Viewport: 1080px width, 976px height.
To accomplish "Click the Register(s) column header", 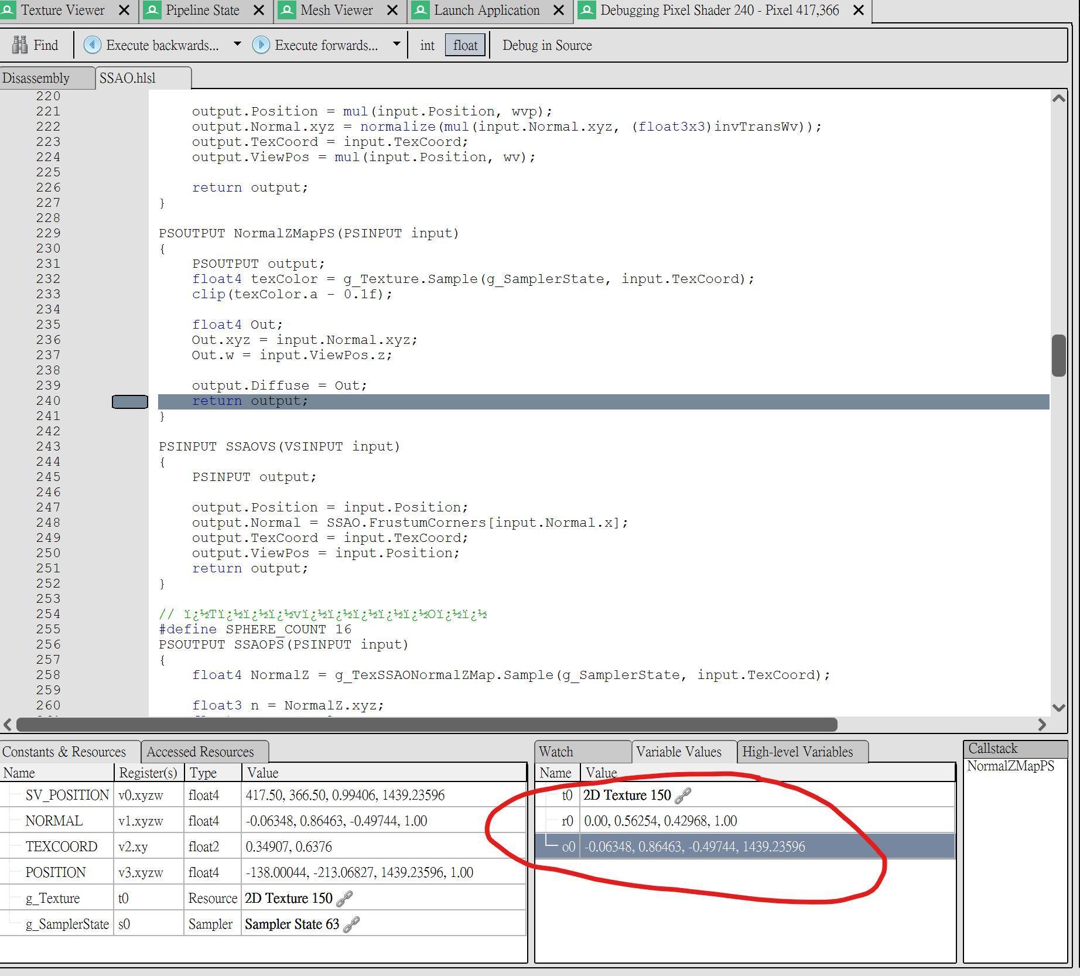I will point(148,773).
